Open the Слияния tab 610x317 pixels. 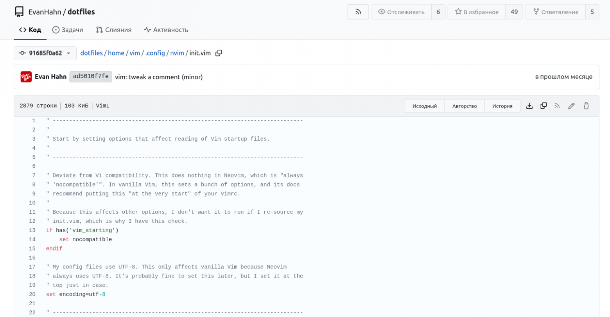coord(113,30)
